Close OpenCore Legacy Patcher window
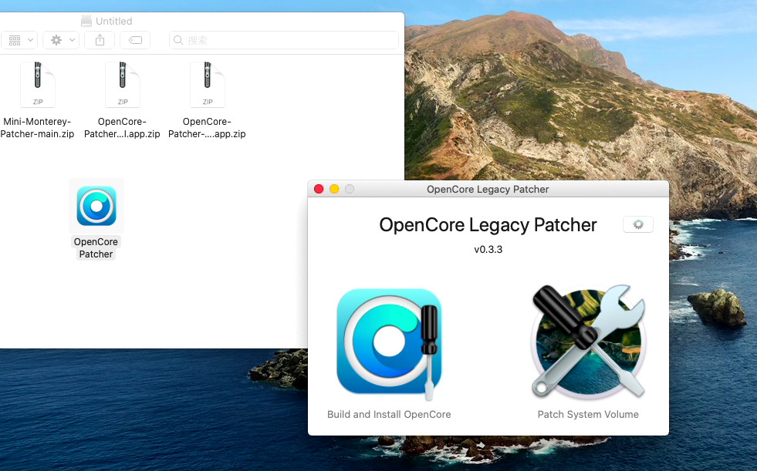Viewport: 757px width, 471px height. click(x=319, y=189)
